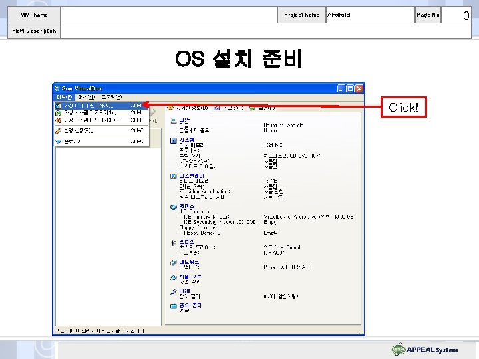
Task: Open the Display (디스플레이) settings link
Action: coord(192,176)
